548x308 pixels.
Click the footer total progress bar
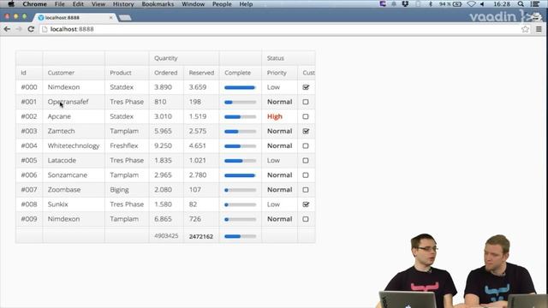pyautogui.click(x=240, y=236)
